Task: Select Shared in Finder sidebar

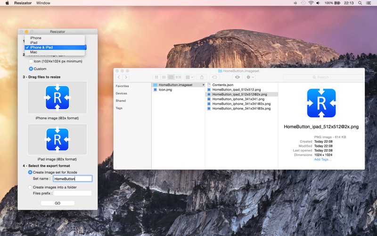Action: [121, 101]
